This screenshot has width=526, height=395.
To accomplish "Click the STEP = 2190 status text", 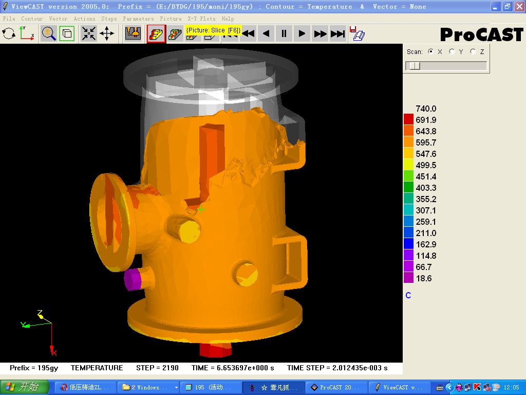I will point(157,368).
